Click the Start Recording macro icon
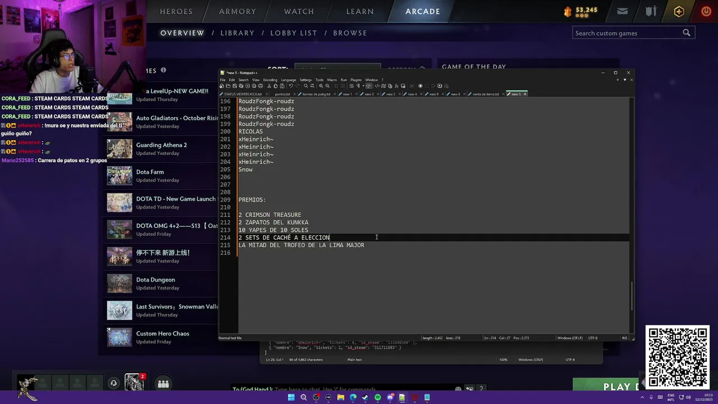 click(x=421, y=86)
